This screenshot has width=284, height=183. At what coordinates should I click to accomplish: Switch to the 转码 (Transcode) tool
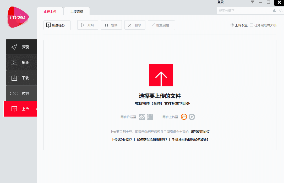pos(21,93)
